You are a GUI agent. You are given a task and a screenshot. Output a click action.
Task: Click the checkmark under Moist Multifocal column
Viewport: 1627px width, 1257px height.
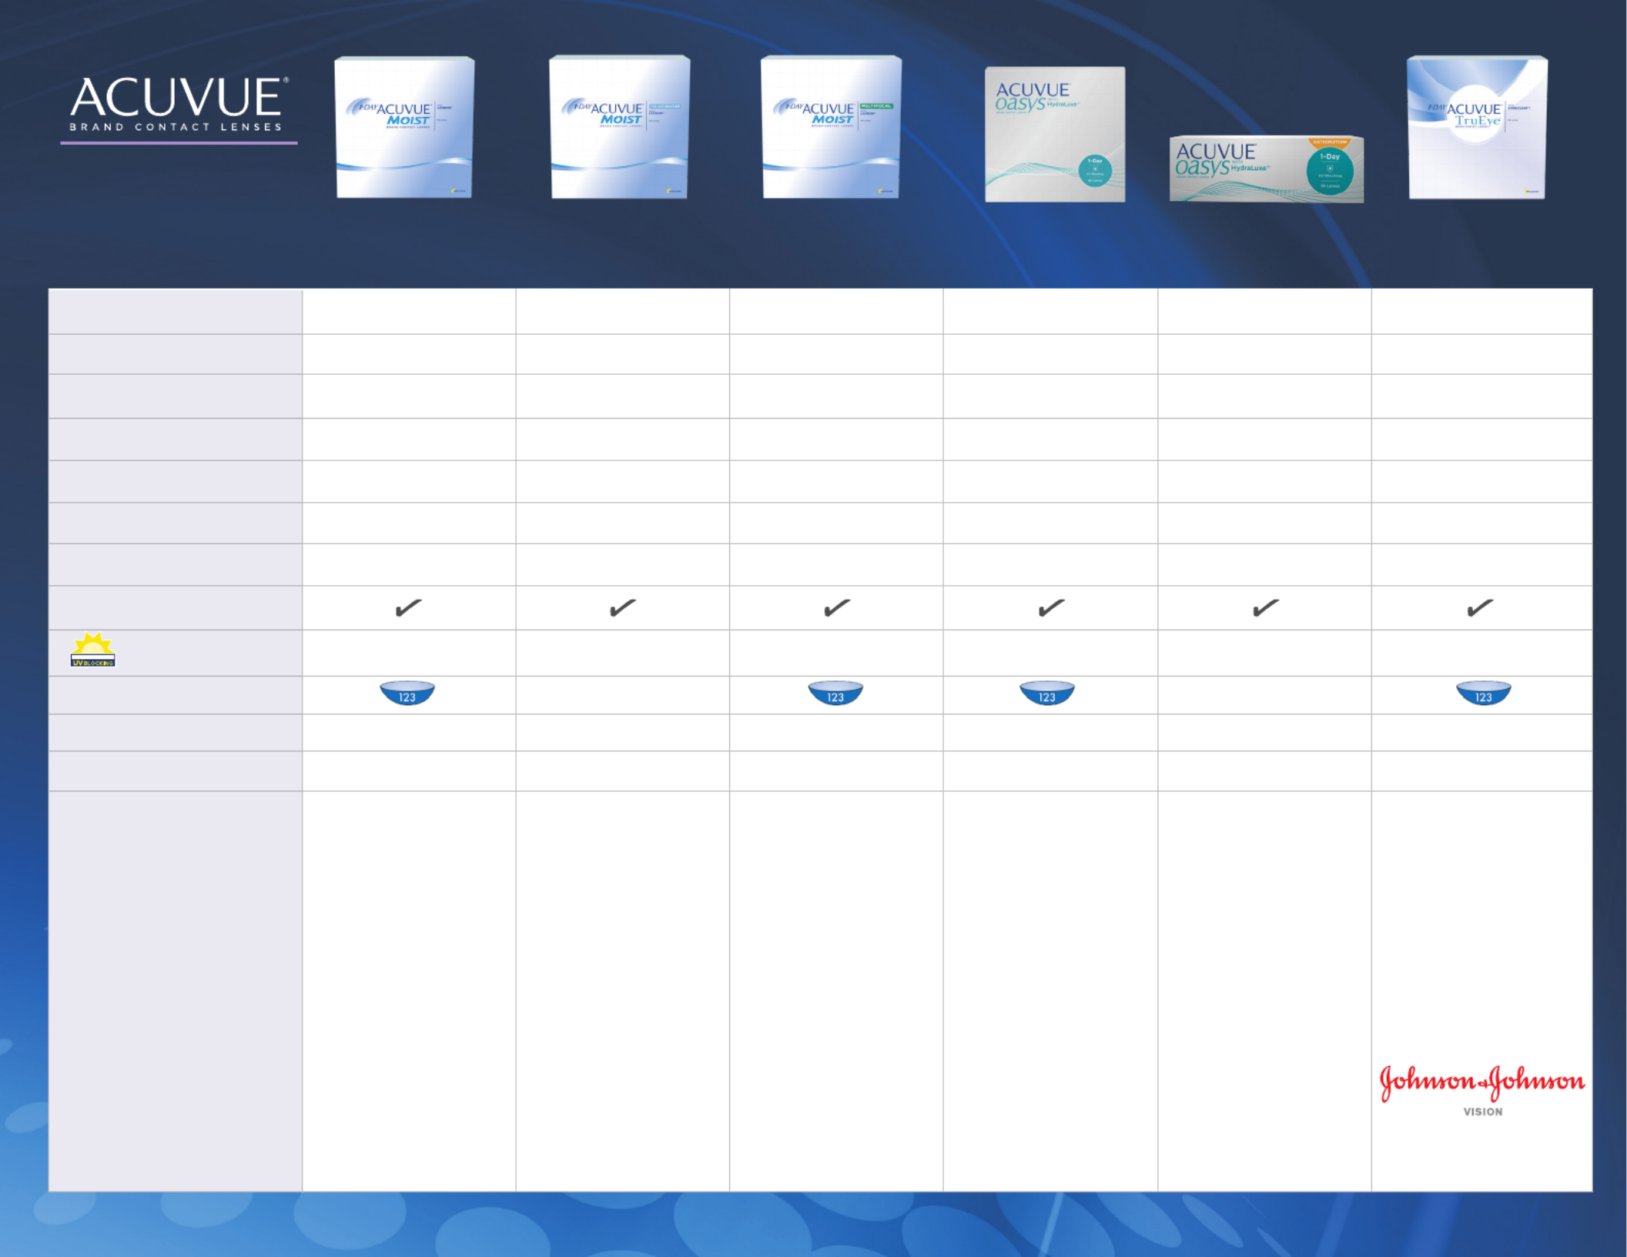tap(836, 608)
